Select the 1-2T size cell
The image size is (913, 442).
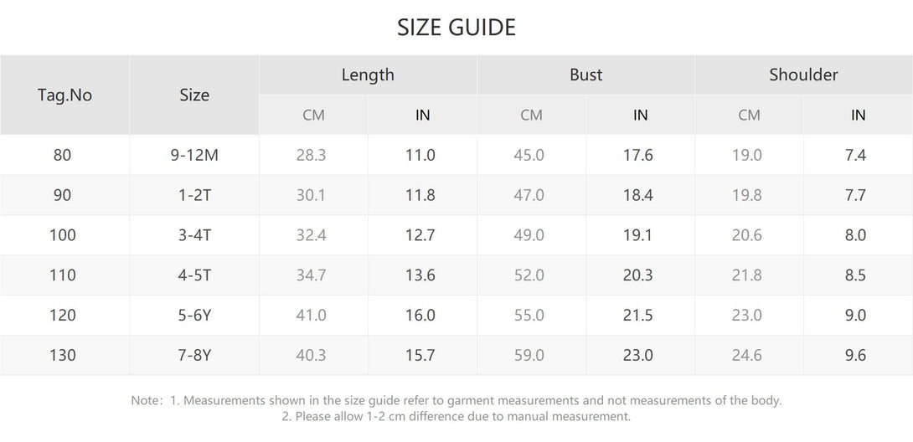point(194,195)
